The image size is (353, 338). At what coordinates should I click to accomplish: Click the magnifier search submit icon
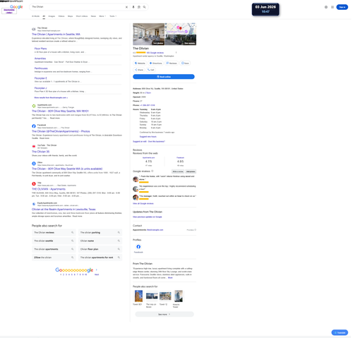click(144, 7)
